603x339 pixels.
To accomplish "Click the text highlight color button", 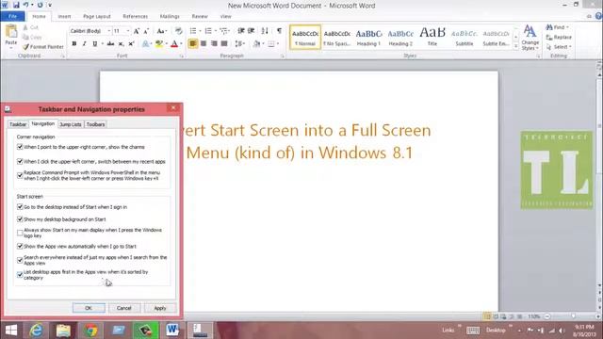I will [159, 44].
